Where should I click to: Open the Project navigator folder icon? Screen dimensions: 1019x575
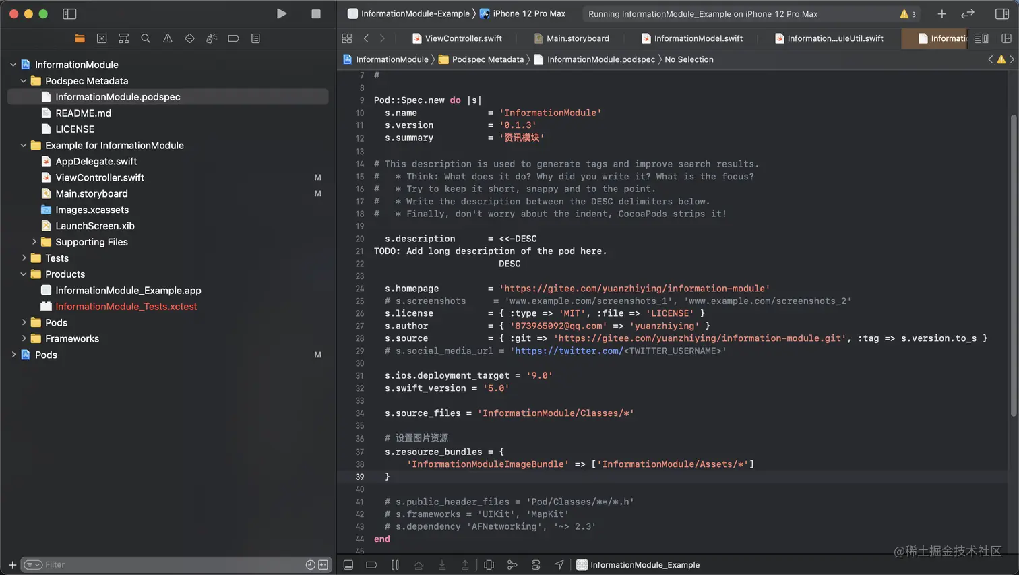click(x=80, y=38)
